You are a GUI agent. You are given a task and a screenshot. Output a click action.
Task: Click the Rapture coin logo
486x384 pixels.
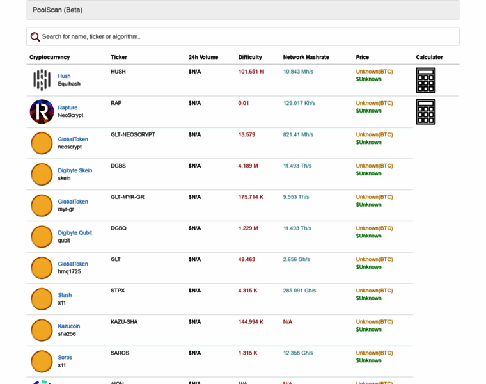coord(42,111)
